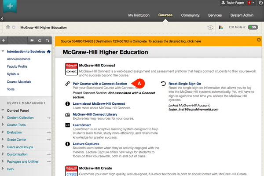Refresh the course menu

(x=40, y=40)
